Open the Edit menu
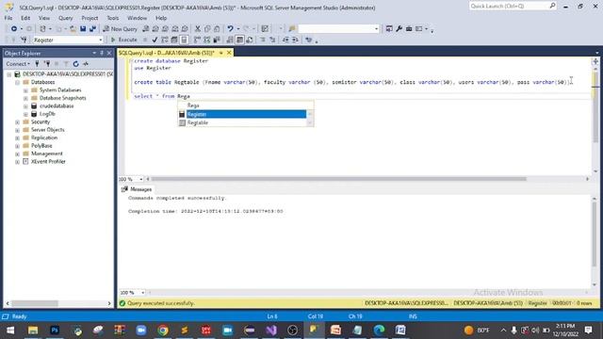603x339 pixels. pos(25,18)
